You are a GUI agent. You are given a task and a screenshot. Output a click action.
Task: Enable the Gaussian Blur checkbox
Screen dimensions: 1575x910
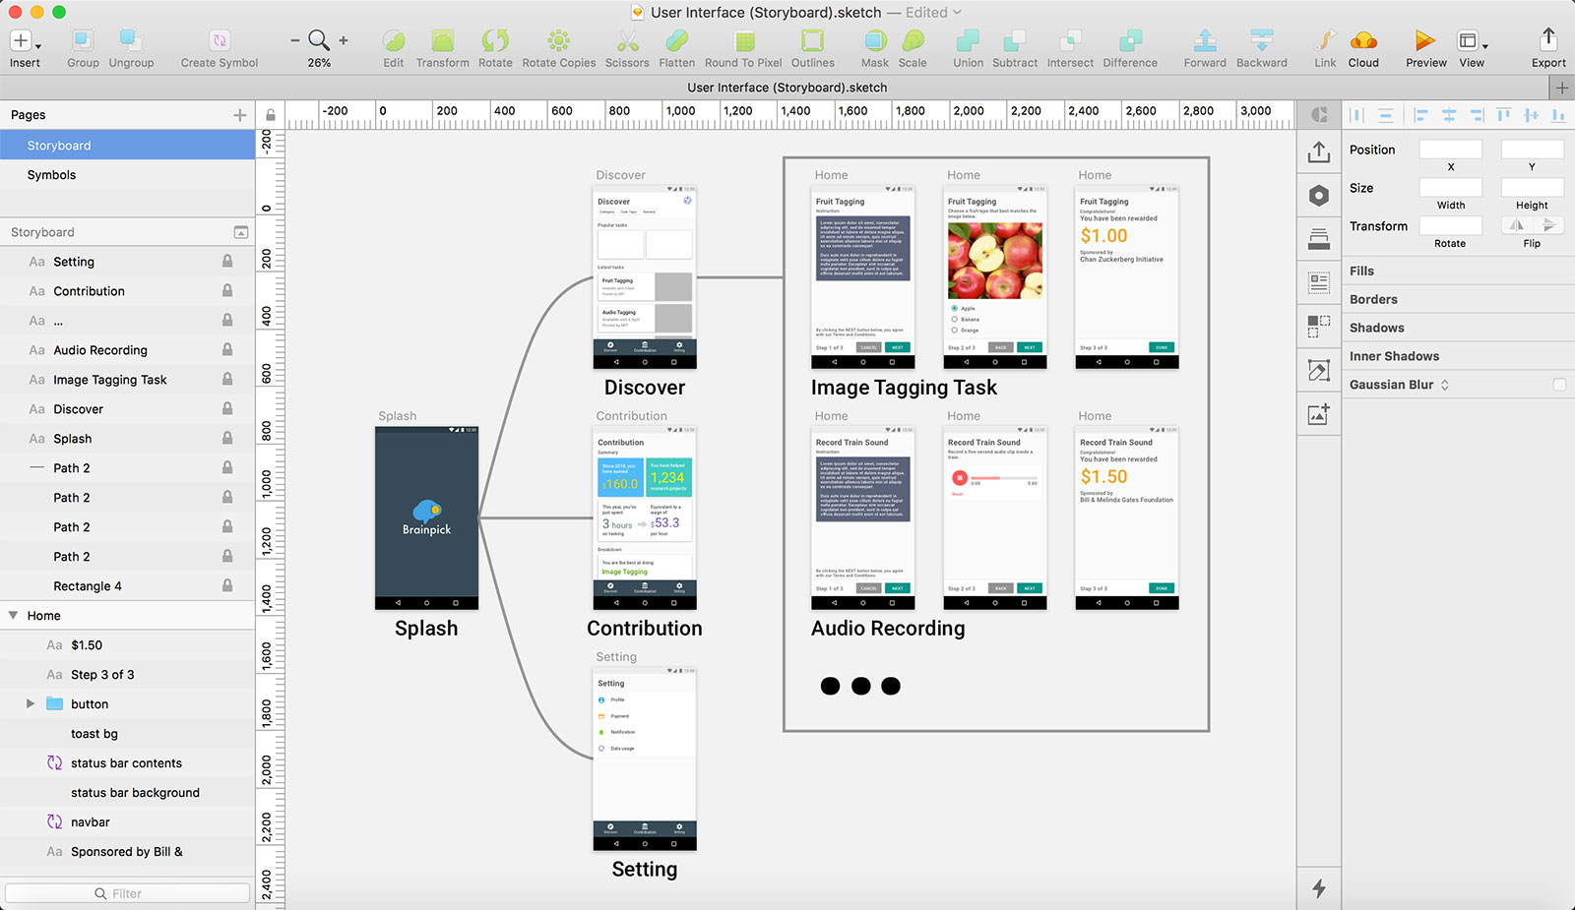pyautogui.click(x=1559, y=385)
